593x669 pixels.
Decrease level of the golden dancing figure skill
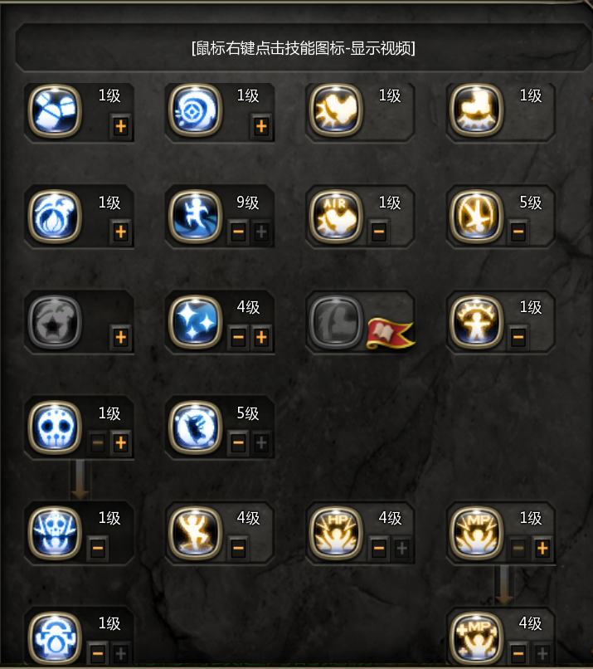pos(238,549)
